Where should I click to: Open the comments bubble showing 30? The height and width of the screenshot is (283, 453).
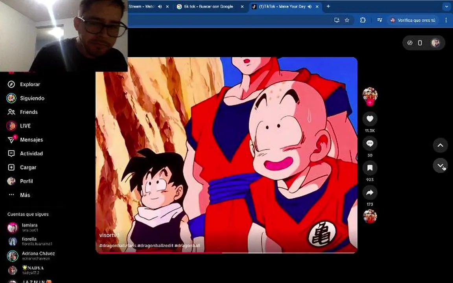[370, 143]
